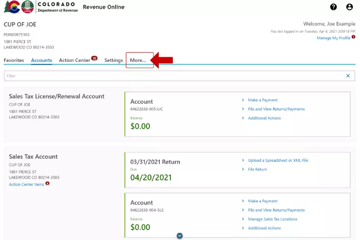Click the Action Center notification badge
360x240 pixels.
click(x=95, y=58)
